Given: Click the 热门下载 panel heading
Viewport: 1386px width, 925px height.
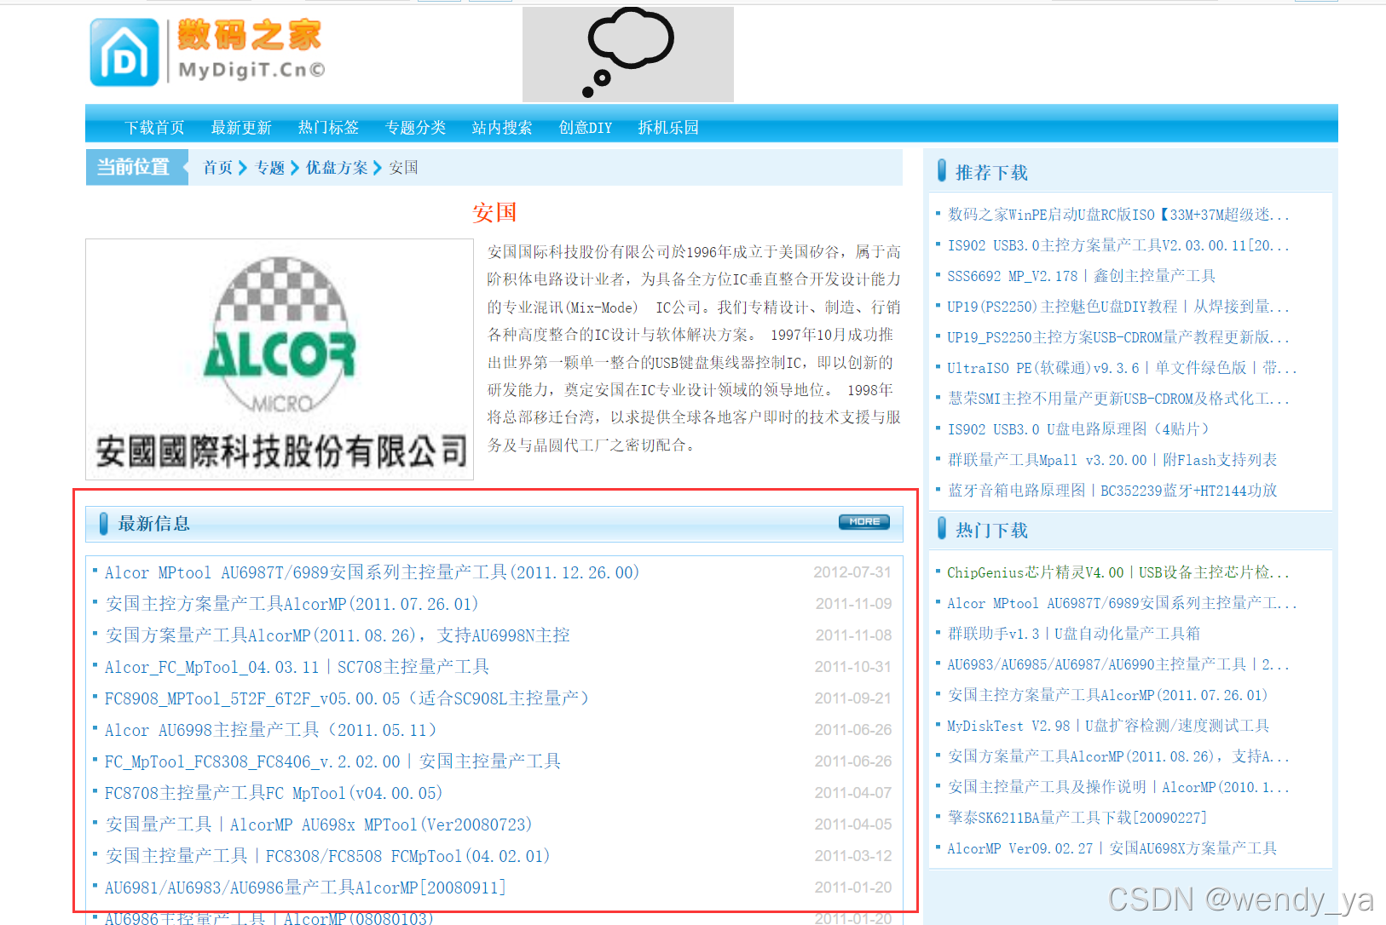Looking at the screenshot, I should point(991,531).
